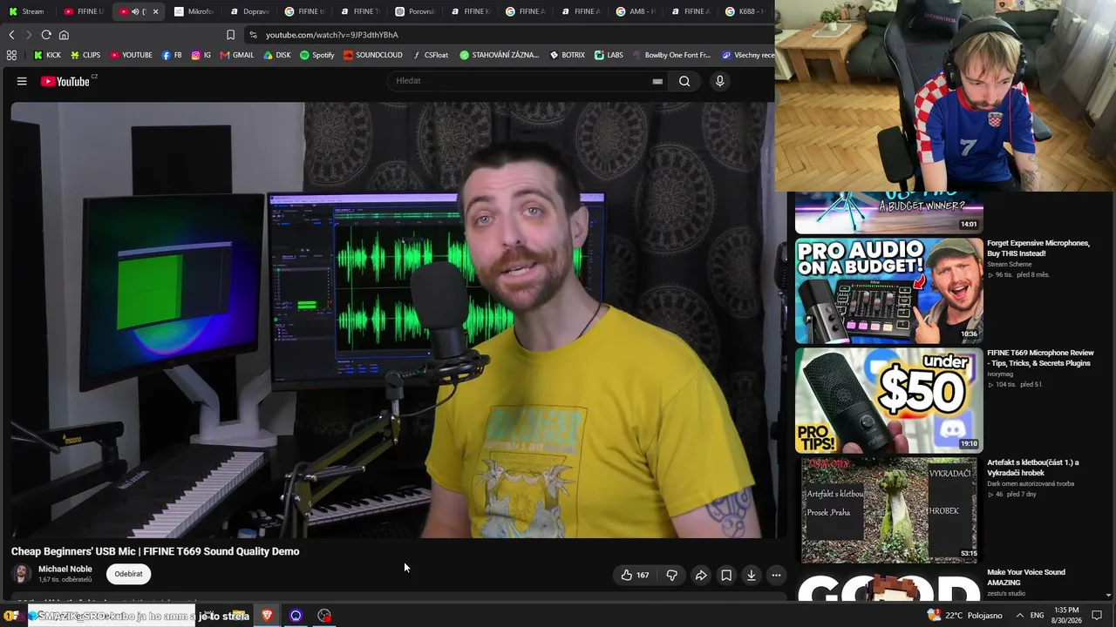This screenshot has width=1116, height=627.
Task: Open the SOUNDCLOUD bookmark
Action: pyautogui.click(x=373, y=55)
